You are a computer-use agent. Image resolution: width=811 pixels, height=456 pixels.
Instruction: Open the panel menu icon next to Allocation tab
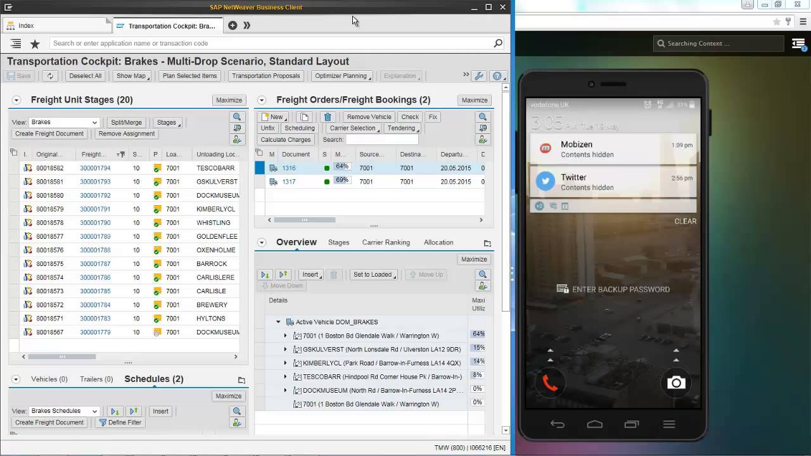tap(487, 243)
